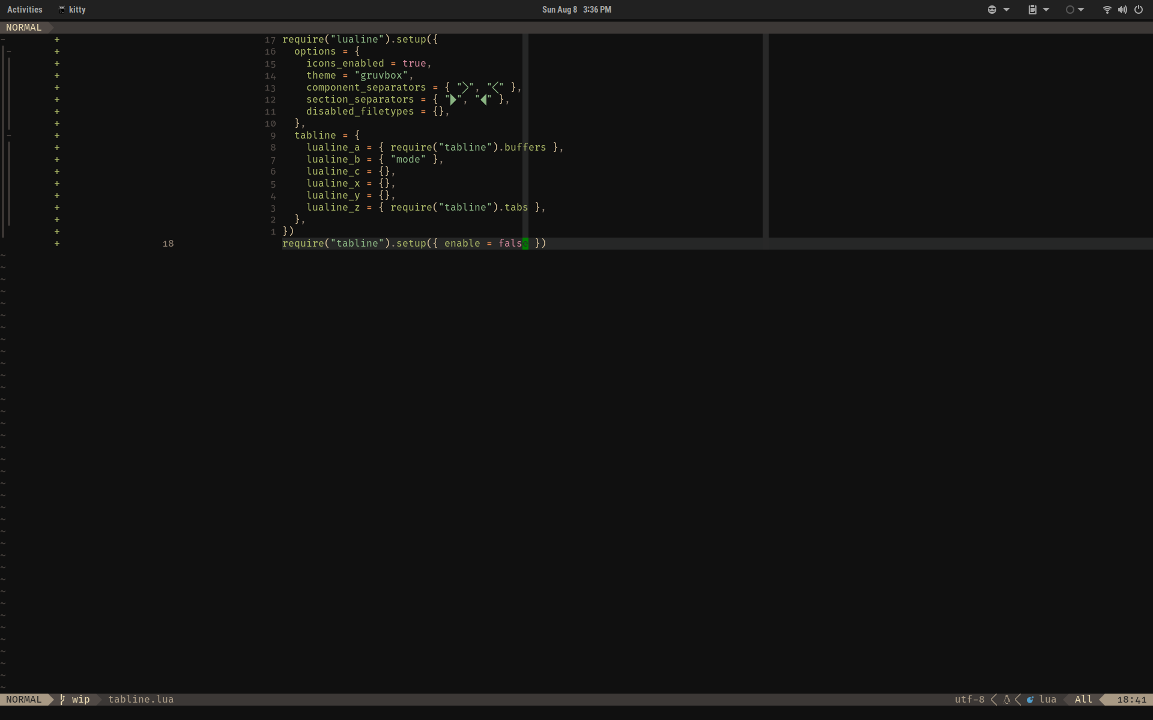Viewport: 1153px width, 720px height.
Task: Click the Wi-Fi icon in system tray
Action: point(1107,10)
